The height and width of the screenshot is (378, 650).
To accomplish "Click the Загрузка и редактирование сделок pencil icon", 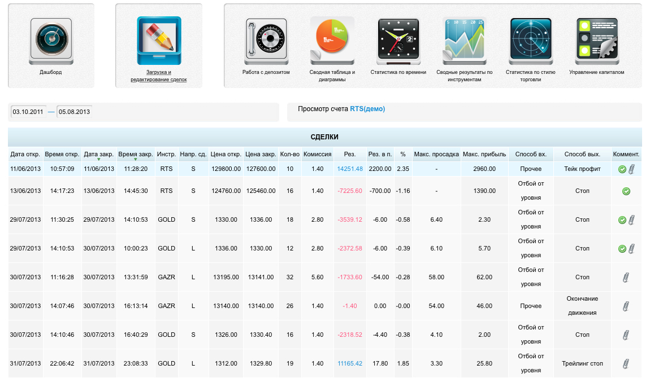I will (159, 39).
